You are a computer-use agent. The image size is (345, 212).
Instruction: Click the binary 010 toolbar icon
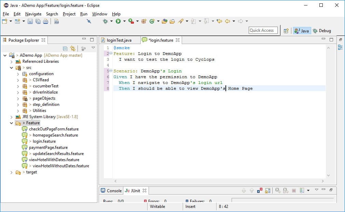pyautogui.click(x=57, y=21)
